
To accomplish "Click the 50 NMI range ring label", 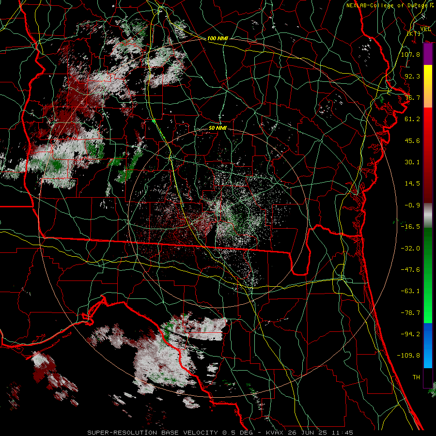I will [x=218, y=128].
